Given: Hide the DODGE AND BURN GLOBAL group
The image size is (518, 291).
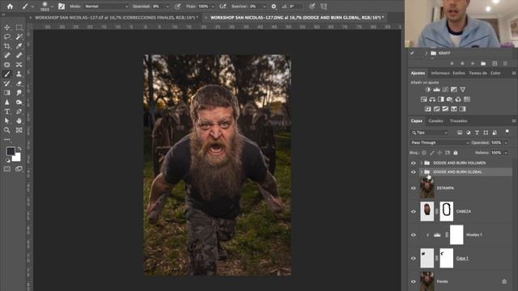Looking at the screenshot, I should coord(414,172).
